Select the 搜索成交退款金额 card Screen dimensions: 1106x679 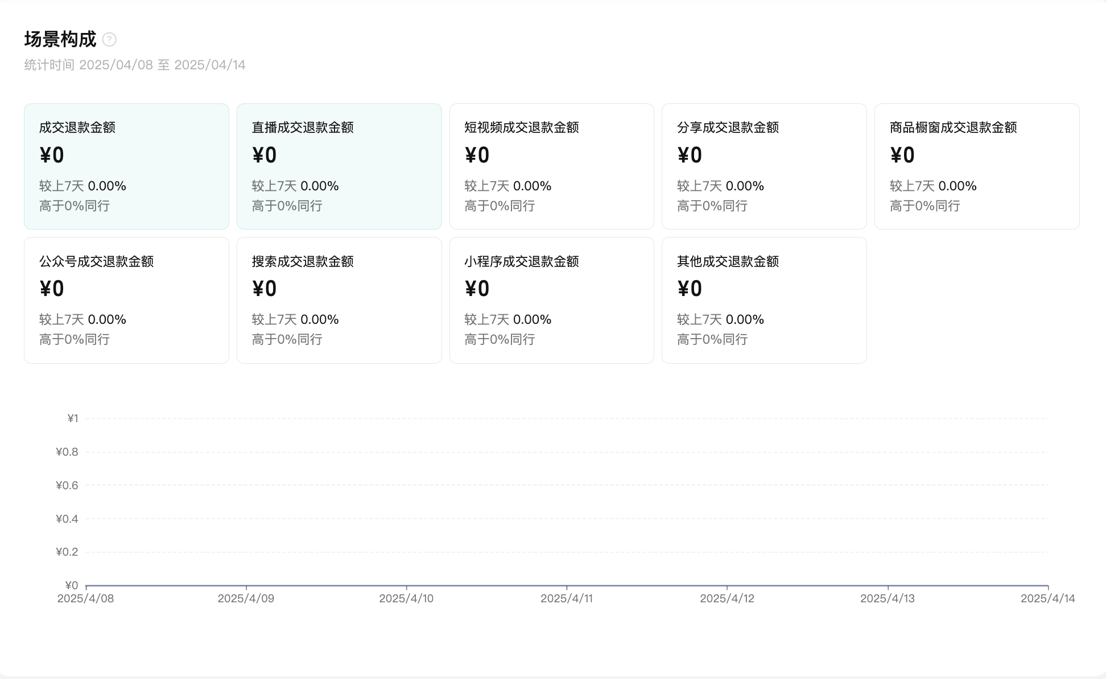click(339, 300)
